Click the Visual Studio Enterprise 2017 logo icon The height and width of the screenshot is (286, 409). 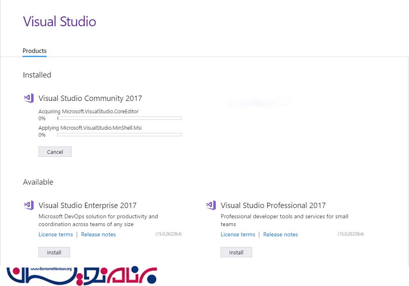click(29, 205)
